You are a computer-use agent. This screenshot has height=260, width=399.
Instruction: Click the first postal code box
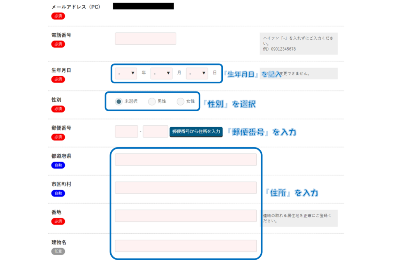(x=126, y=132)
